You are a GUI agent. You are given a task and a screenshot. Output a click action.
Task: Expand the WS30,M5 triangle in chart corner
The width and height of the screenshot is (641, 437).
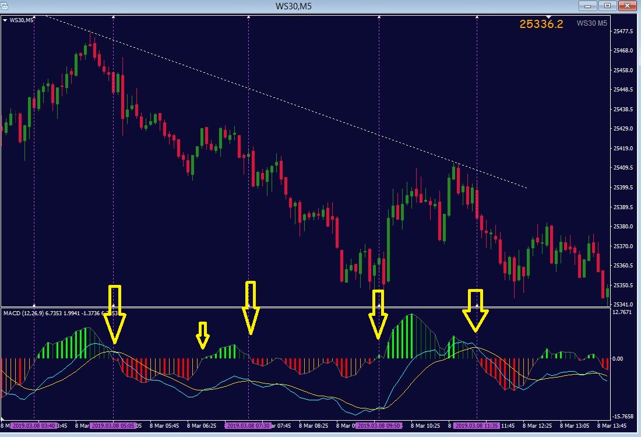point(5,20)
